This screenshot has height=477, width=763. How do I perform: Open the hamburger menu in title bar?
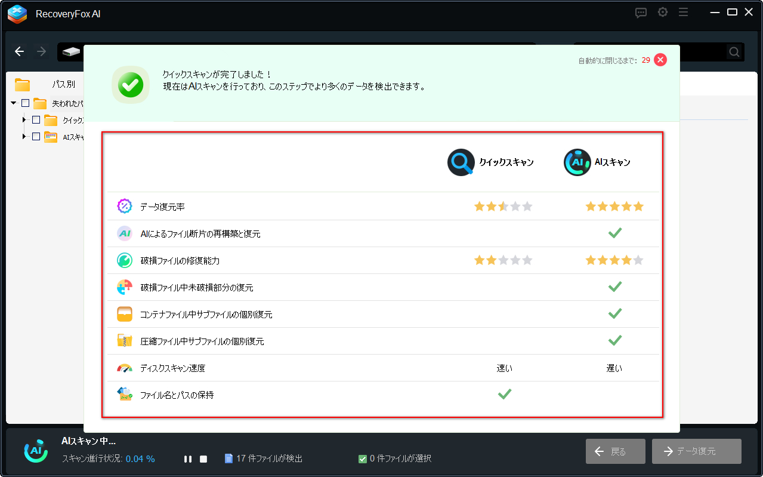click(684, 13)
